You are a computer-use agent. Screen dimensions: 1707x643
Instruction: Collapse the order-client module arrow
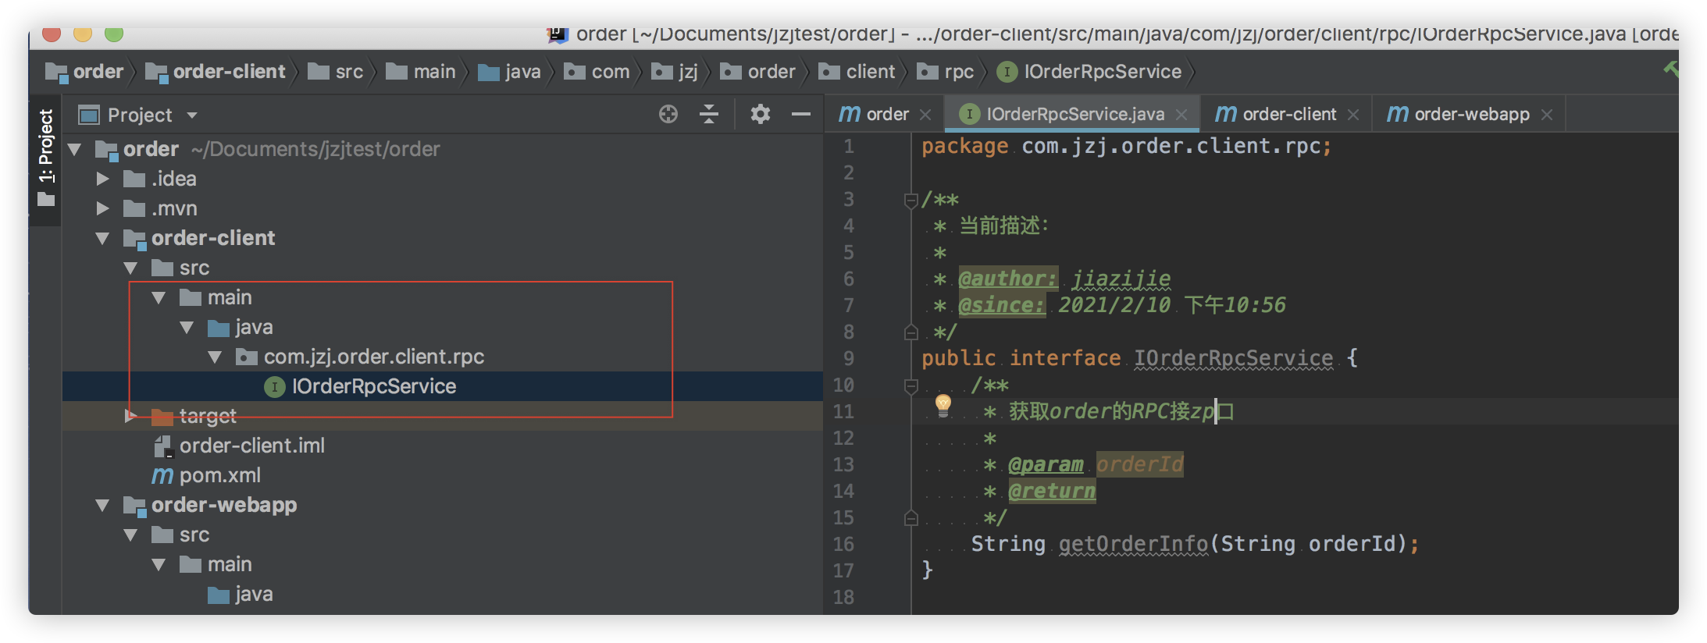point(102,239)
